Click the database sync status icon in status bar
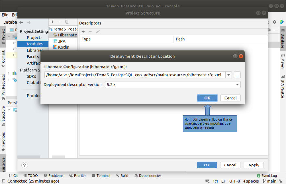This screenshot has height=184, width=286. [x=208, y=181]
